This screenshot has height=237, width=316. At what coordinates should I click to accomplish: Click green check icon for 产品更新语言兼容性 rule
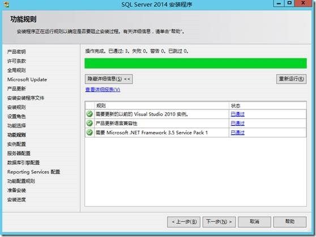89,123
